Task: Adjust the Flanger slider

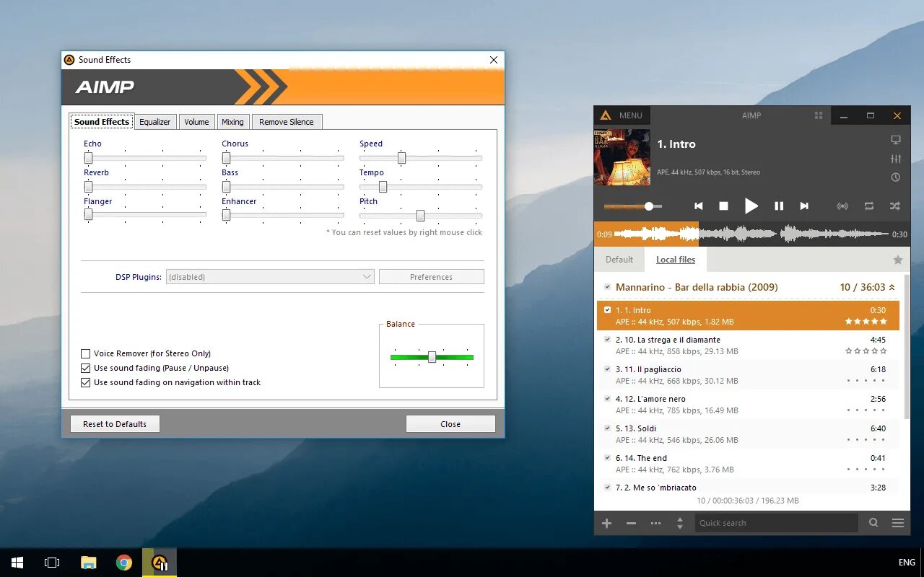Action: 145,215
